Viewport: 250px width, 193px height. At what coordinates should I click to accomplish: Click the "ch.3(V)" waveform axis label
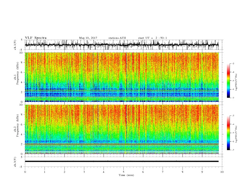[15, 162]
